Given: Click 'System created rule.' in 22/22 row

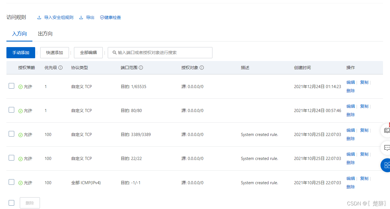Looking at the screenshot, I should point(259,159).
